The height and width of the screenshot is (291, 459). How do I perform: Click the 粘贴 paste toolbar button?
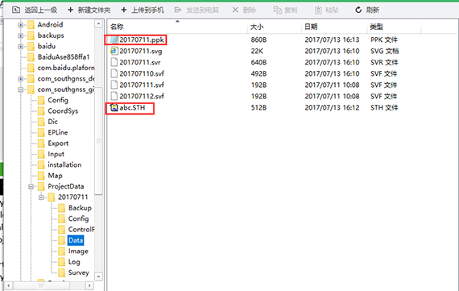coord(326,10)
